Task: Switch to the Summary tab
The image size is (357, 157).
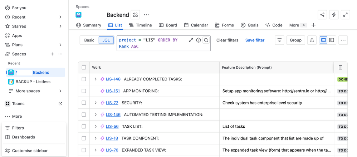Action: coord(89,25)
